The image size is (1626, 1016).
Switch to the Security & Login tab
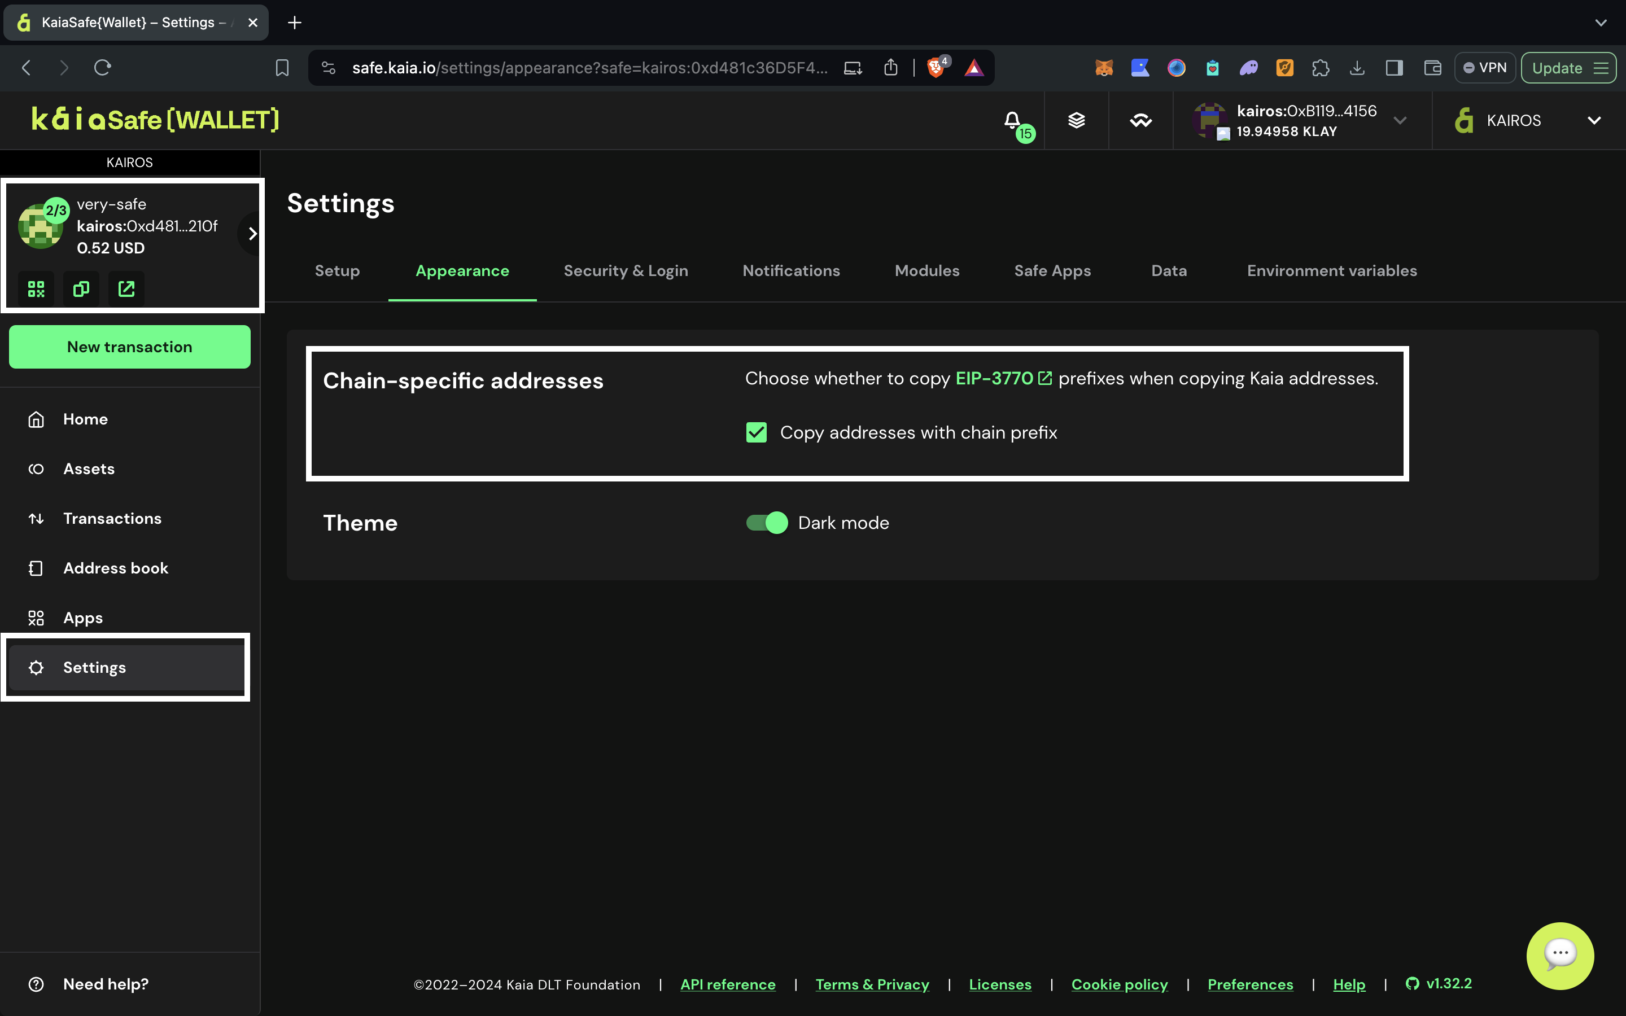pos(626,271)
